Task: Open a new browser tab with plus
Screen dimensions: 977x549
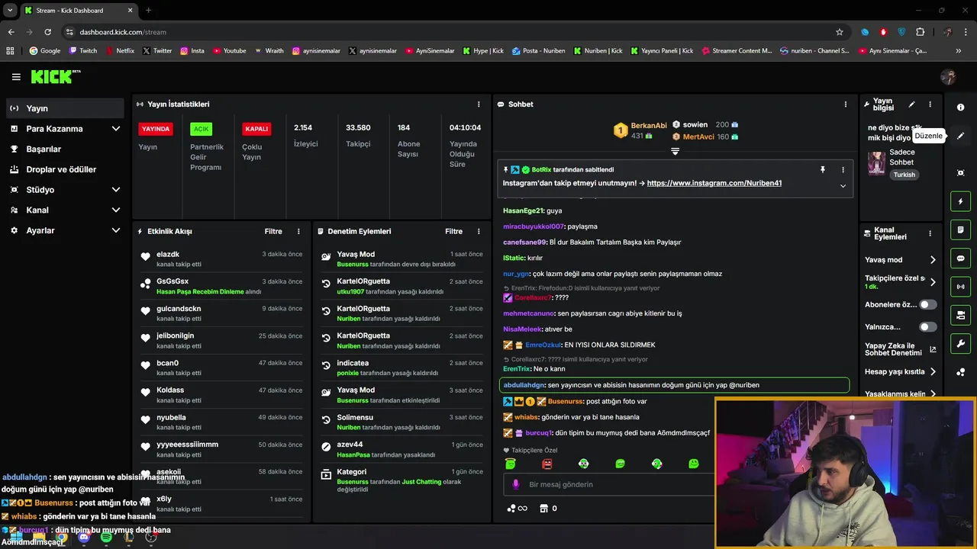Action: (148, 11)
